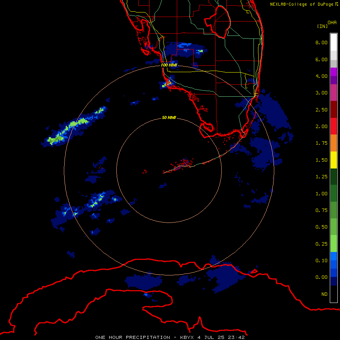Click the 6.00 legend value
The height and width of the screenshot is (340, 340).
[321, 59]
